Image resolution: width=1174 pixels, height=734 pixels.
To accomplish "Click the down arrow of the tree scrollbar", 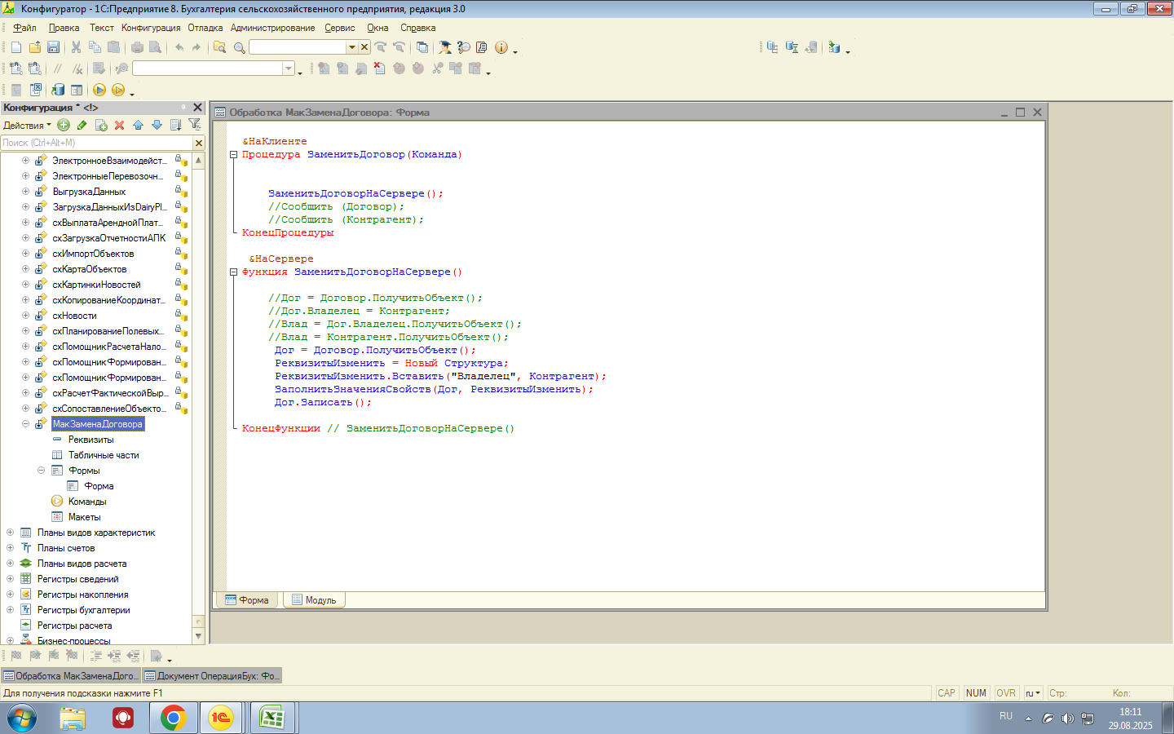I will point(198,636).
